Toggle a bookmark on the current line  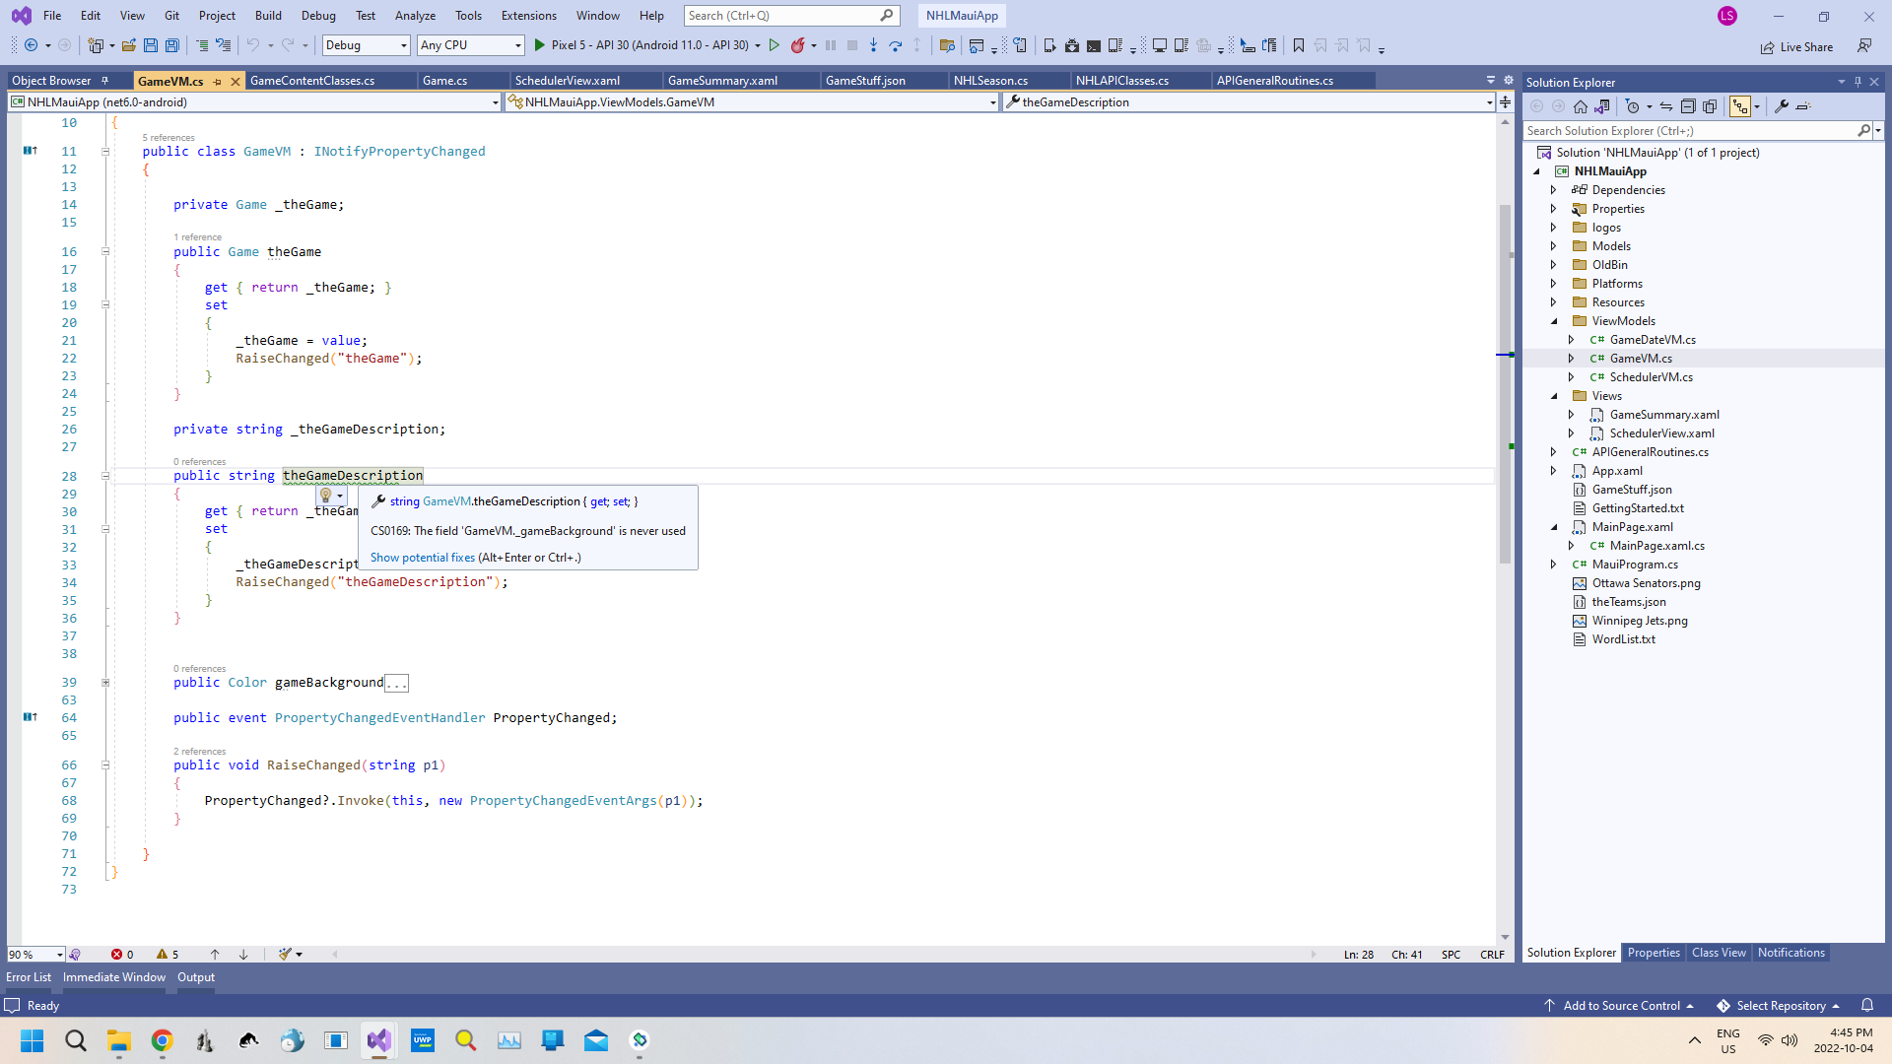click(x=1299, y=45)
